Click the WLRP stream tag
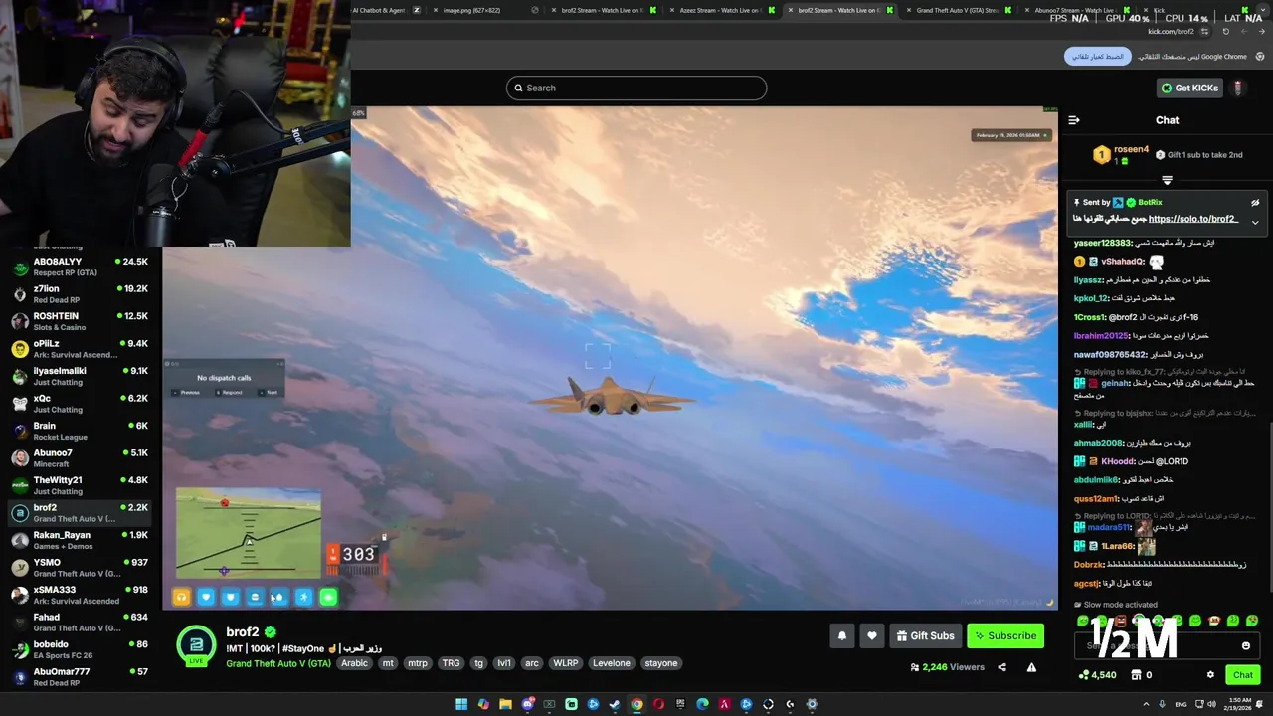 [565, 663]
